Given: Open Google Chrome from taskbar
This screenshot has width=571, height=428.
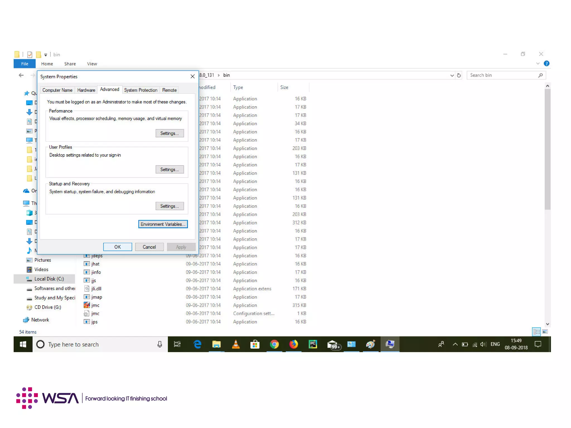Looking at the screenshot, I should pyautogui.click(x=274, y=345).
